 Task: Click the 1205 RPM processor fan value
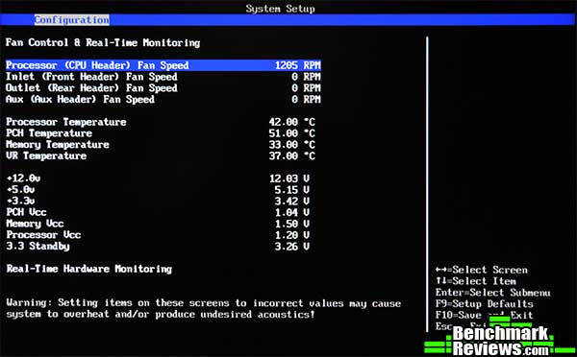[298, 65]
